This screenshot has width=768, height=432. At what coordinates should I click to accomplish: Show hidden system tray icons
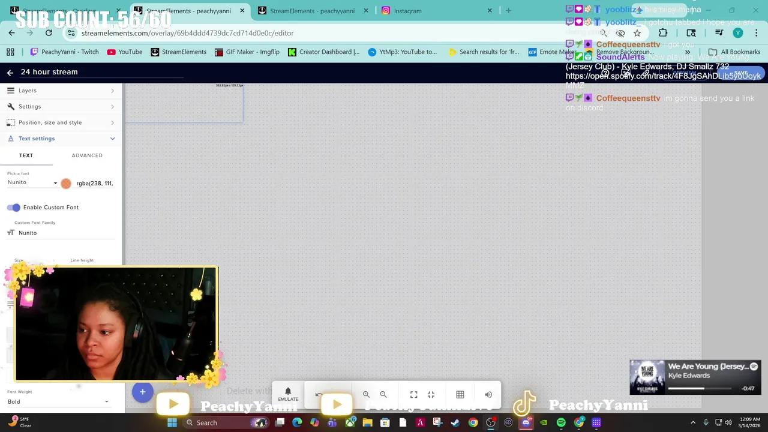[693, 423]
